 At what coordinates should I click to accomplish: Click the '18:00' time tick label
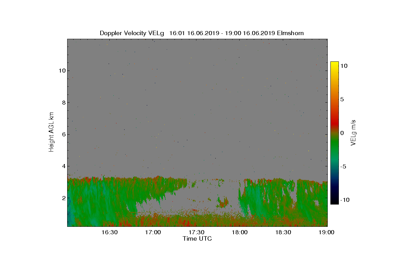[240, 232]
